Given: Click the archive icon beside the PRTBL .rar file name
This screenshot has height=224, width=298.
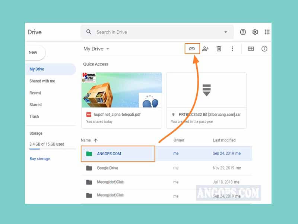Looking at the screenshot, I should (x=173, y=115).
